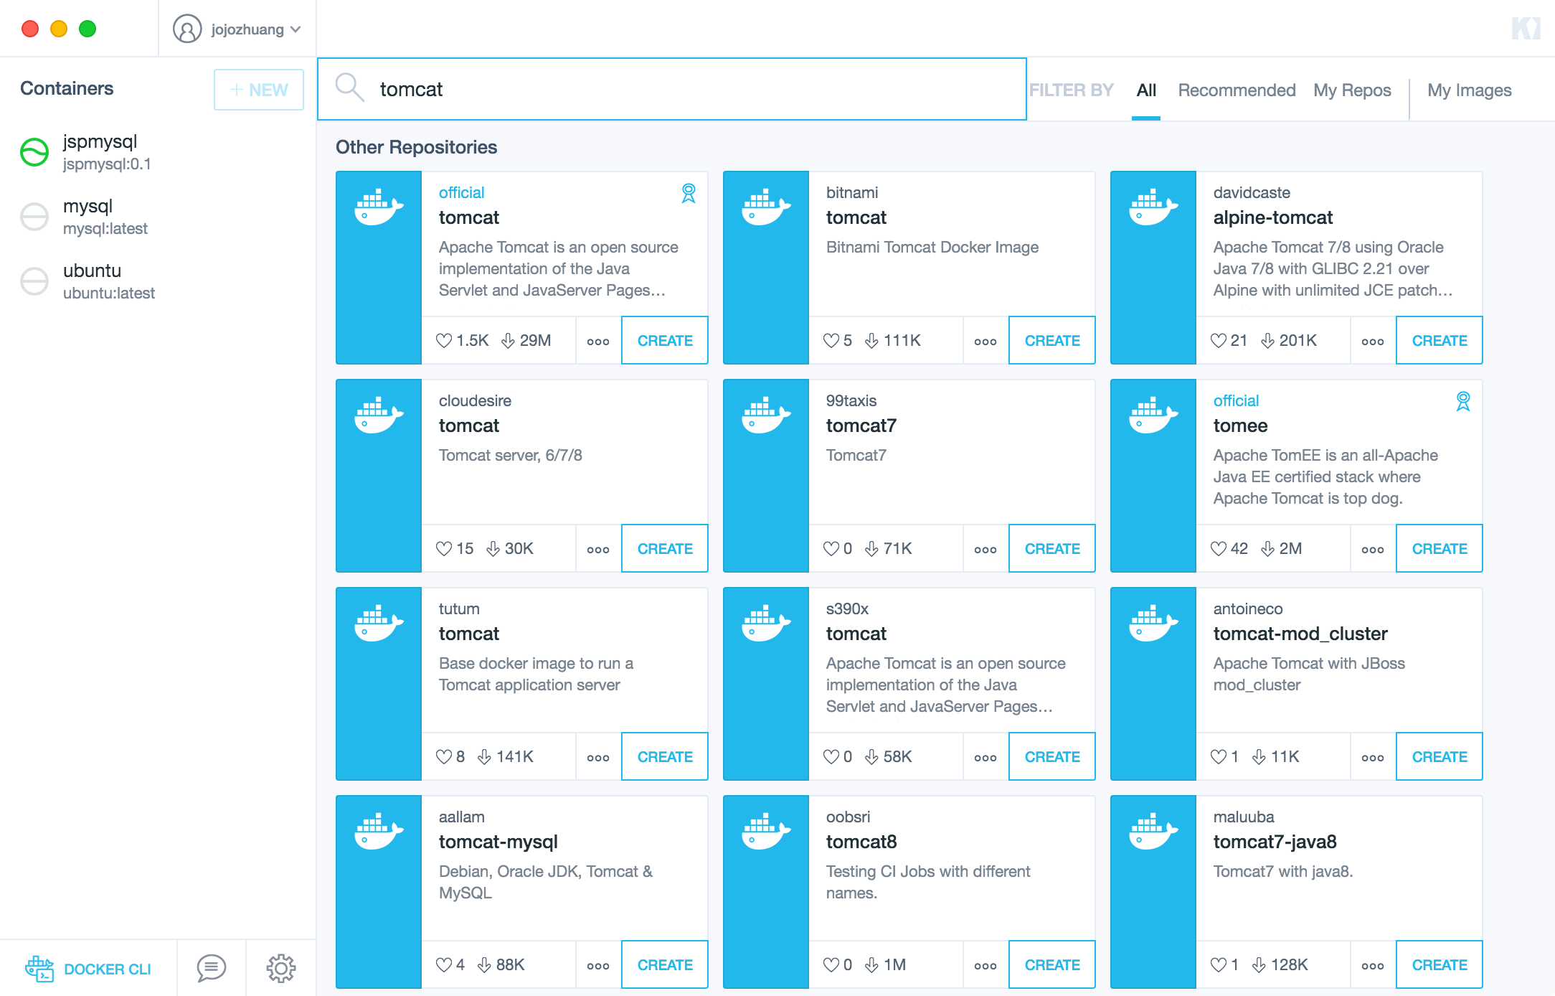Click the Docker whale thumbnail for s390x tomcat
Screen dimensions: 1555x996
pyautogui.click(x=766, y=683)
